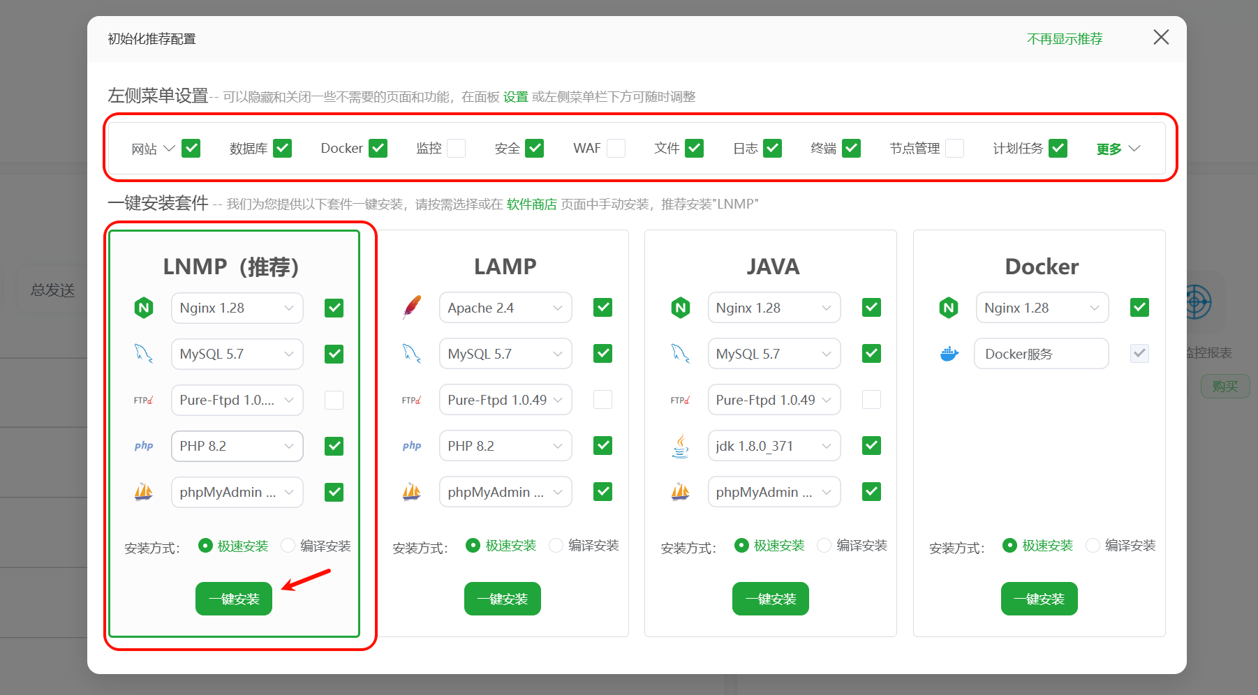Enable the 监控 menu checkbox
1258x695 pixels.
(456, 148)
